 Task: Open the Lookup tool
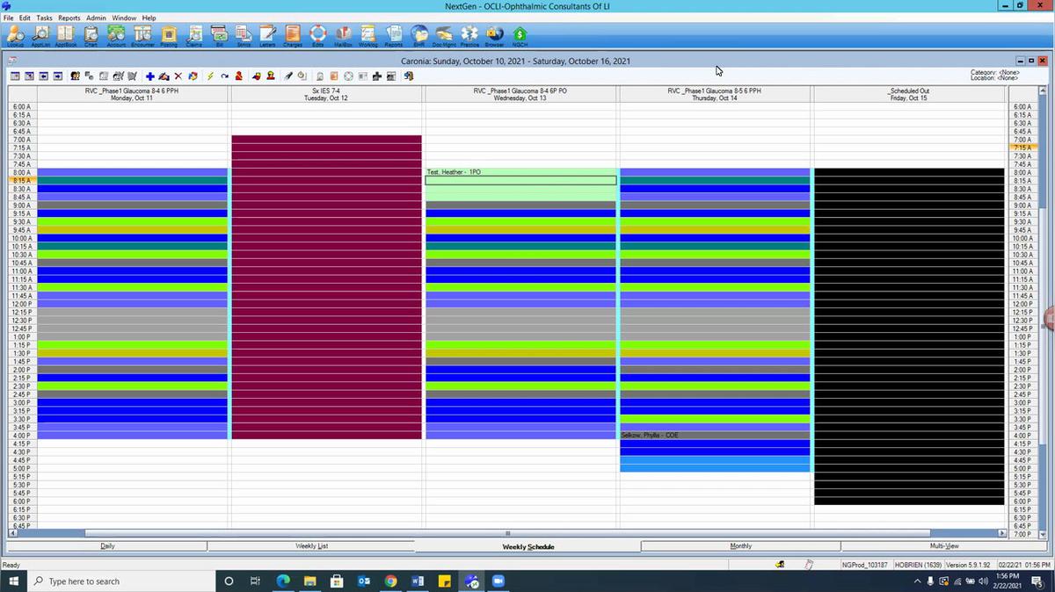point(14,35)
